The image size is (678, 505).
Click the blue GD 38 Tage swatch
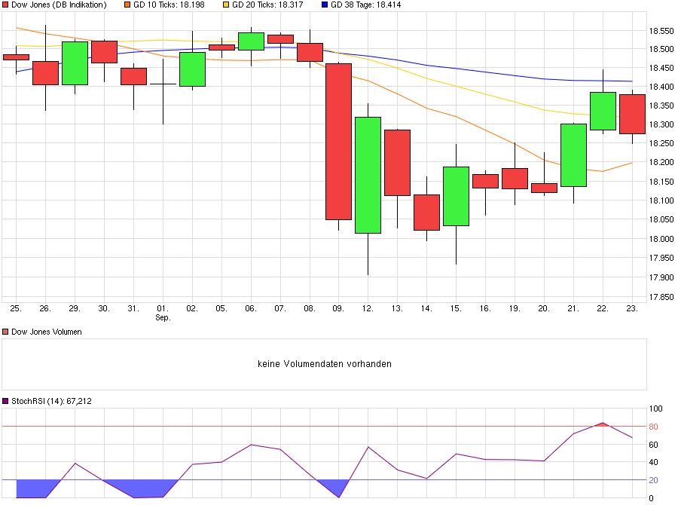tap(324, 5)
